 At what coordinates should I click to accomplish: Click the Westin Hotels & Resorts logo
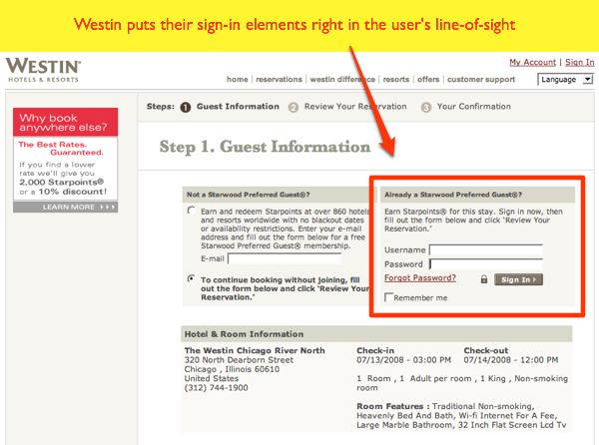pyautogui.click(x=43, y=70)
